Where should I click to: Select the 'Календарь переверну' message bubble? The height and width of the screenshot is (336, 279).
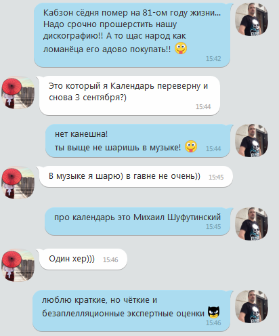pos(129,96)
